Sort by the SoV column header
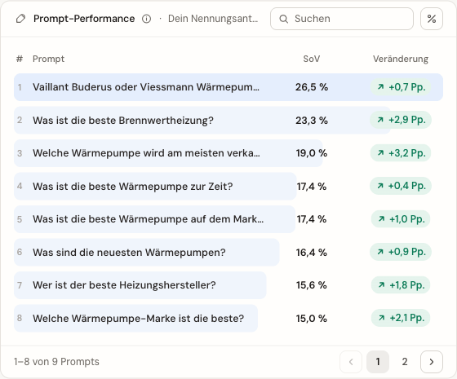The image size is (457, 379). pos(311,59)
